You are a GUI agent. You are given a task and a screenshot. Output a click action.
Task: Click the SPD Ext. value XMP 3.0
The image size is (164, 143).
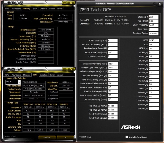(x=66, y=86)
